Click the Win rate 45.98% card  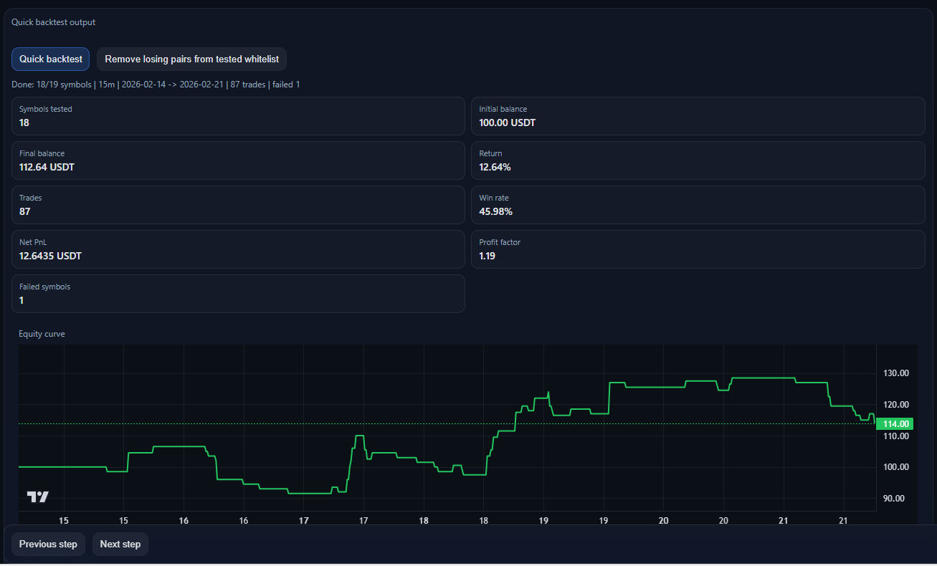[698, 205]
